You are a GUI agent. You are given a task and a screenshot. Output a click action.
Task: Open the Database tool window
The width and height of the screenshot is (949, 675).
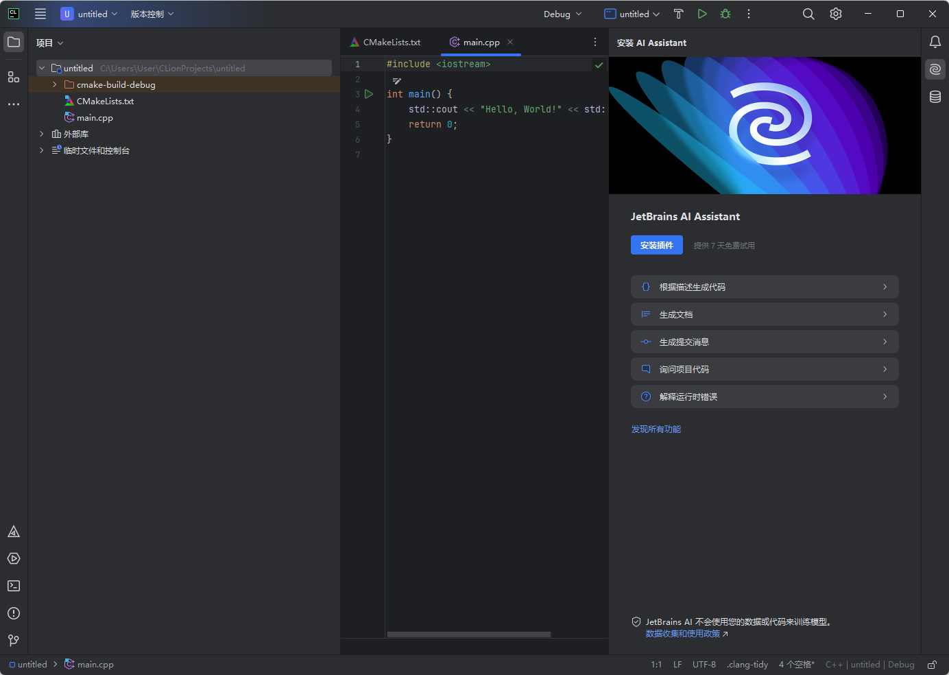935,97
